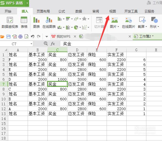Insert a PivotTable (数据透视表)
This screenshot has height=141, width=162.
tap(10, 20)
